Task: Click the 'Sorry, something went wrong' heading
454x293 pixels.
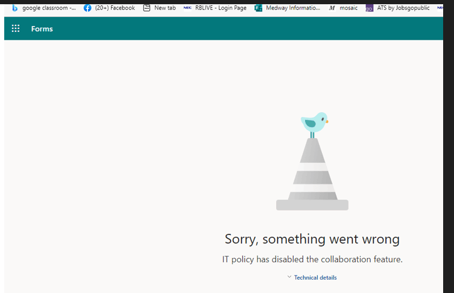Action: click(x=312, y=239)
